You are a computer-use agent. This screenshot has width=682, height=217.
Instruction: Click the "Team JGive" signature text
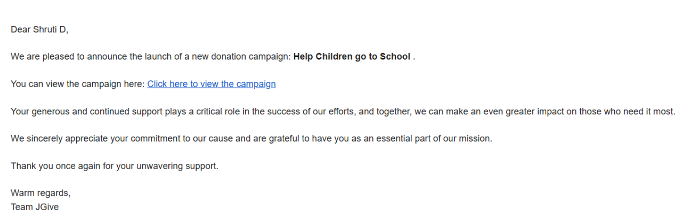coord(35,207)
